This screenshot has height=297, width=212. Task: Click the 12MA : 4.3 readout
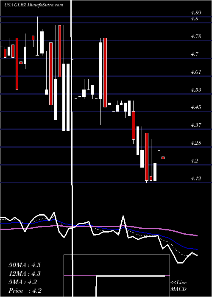tap(25, 274)
